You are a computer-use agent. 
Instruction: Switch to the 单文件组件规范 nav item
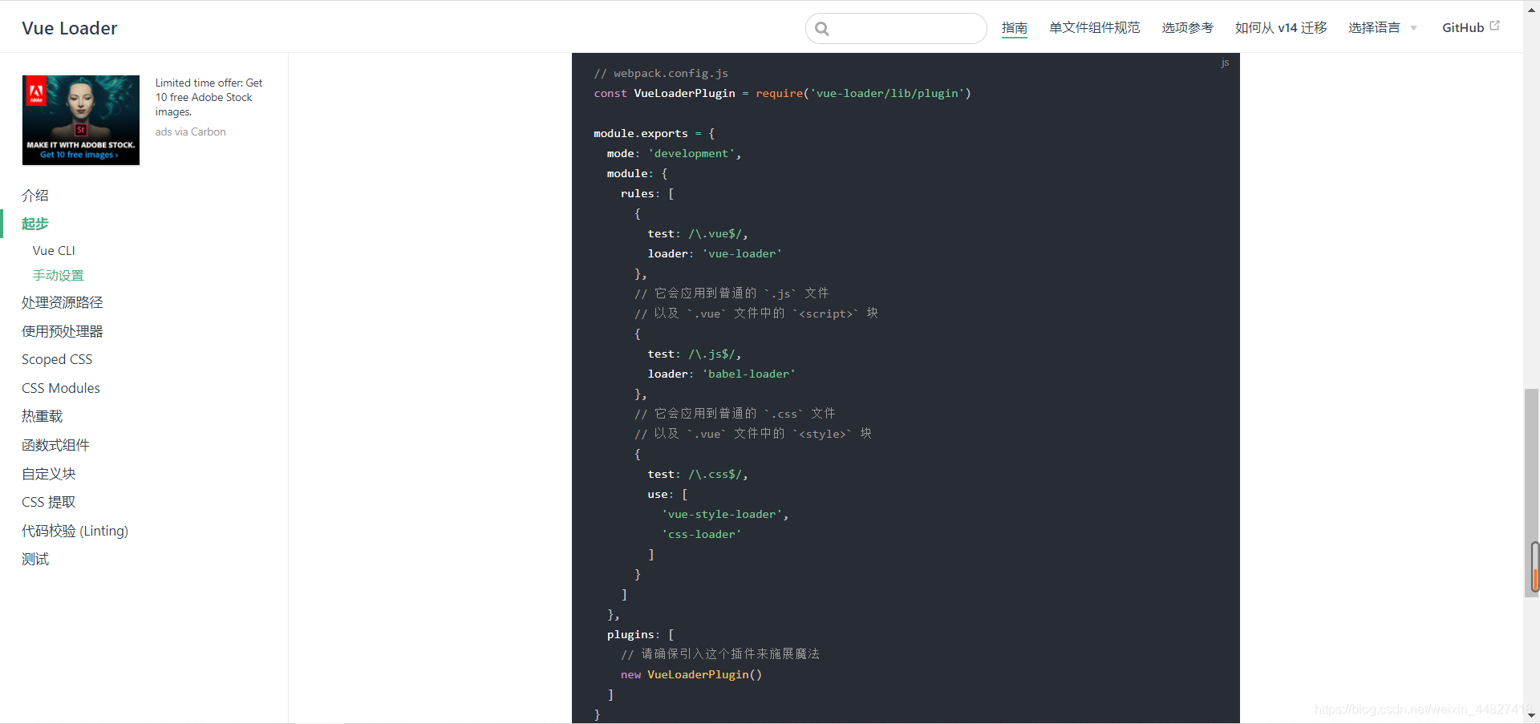[1094, 27]
